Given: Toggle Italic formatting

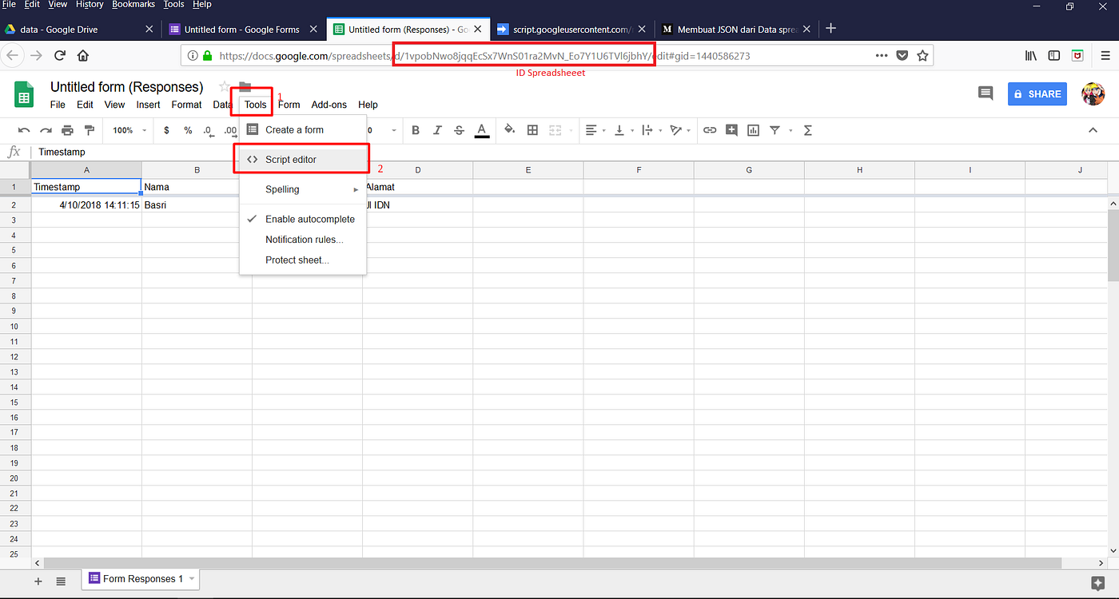Looking at the screenshot, I should coord(437,129).
